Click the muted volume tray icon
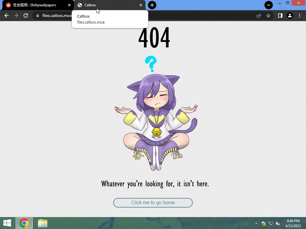Image resolution: width=306 pixels, height=229 pixels. click(278, 223)
